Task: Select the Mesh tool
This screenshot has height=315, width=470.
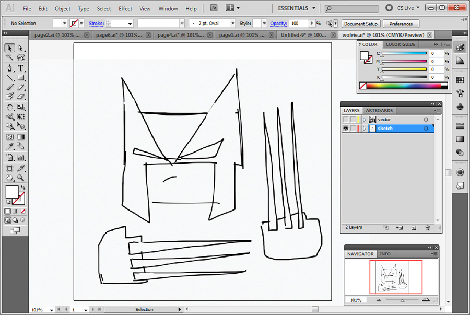Action: 9,137
